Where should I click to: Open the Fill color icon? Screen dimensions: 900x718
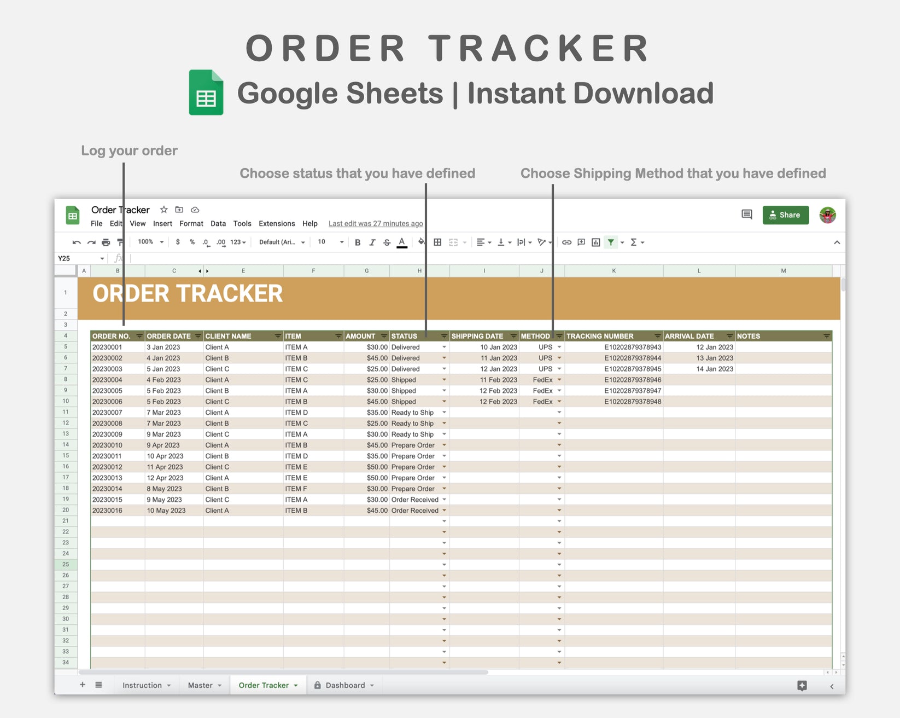[x=420, y=242]
